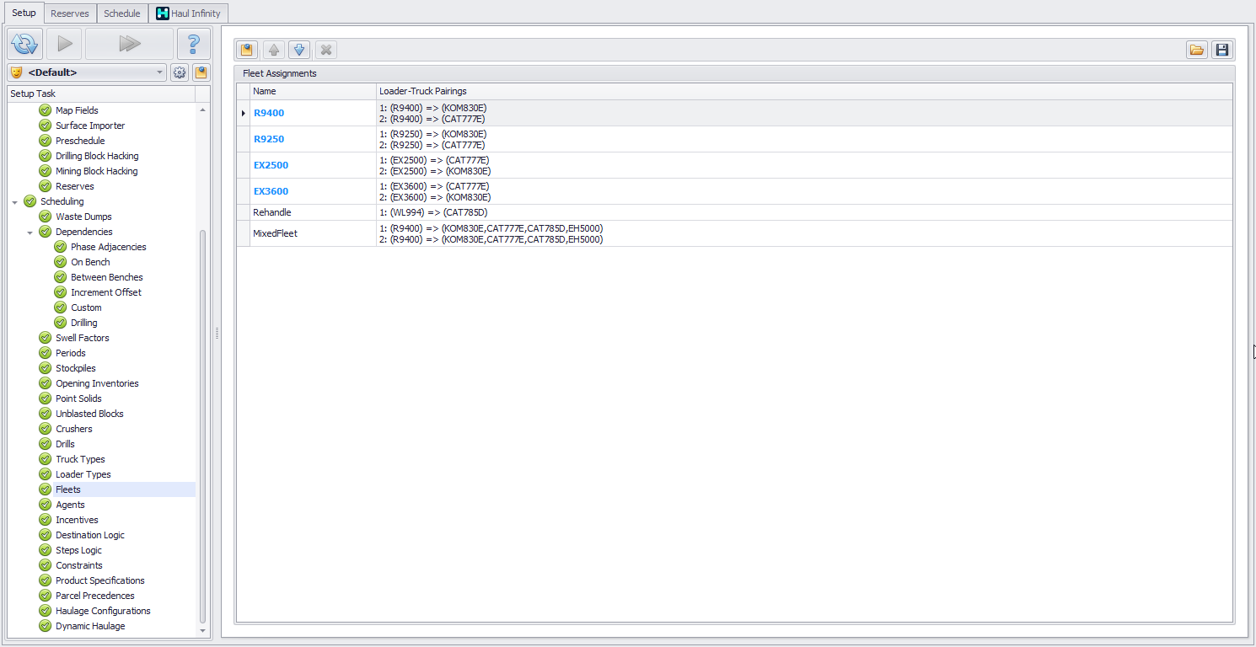This screenshot has height=647, width=1256.
Task: Move fleet down with the blue down arrow
Action: pyautogui.click(x=298, y=50)
